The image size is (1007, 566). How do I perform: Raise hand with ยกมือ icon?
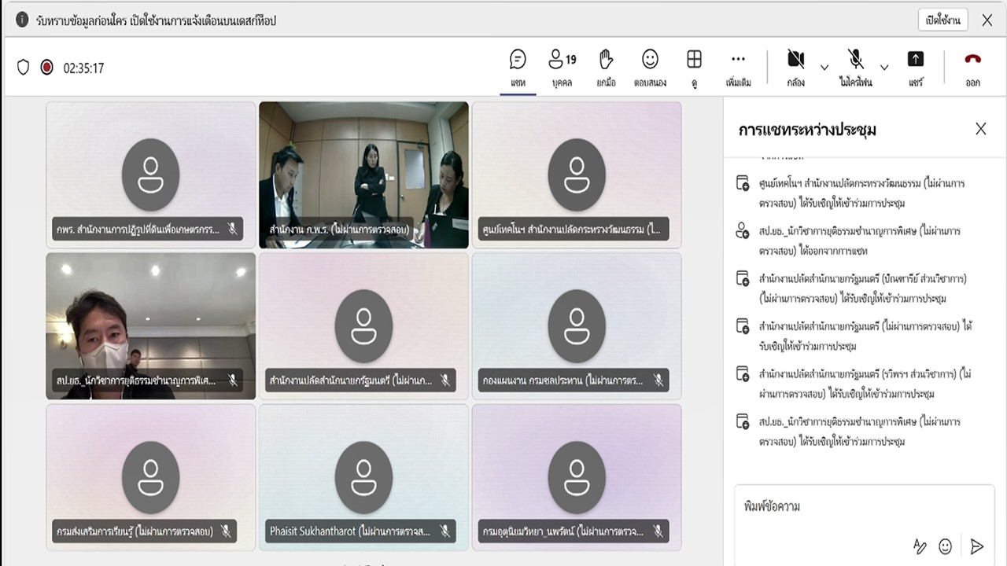606,60
